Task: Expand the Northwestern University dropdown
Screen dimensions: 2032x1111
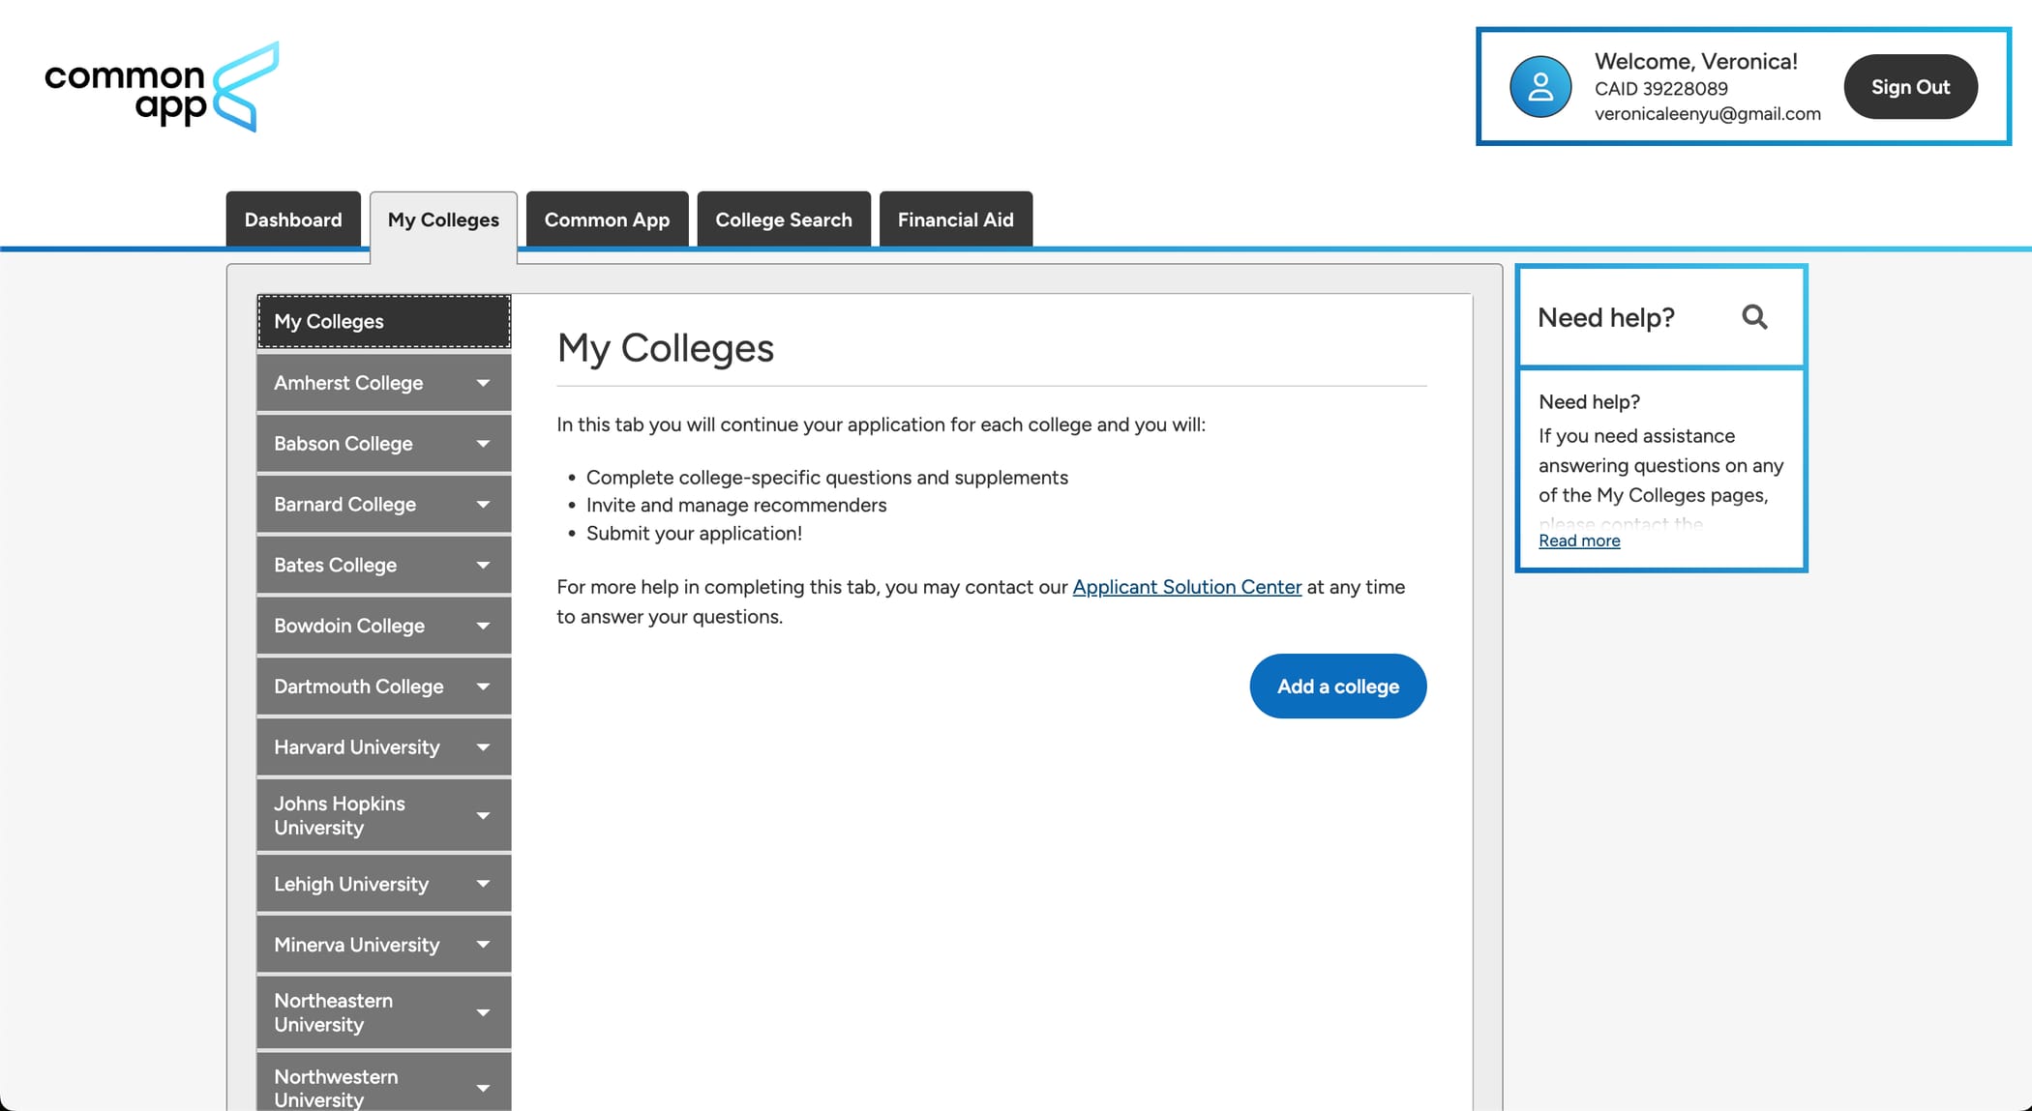Action: 484,1087
